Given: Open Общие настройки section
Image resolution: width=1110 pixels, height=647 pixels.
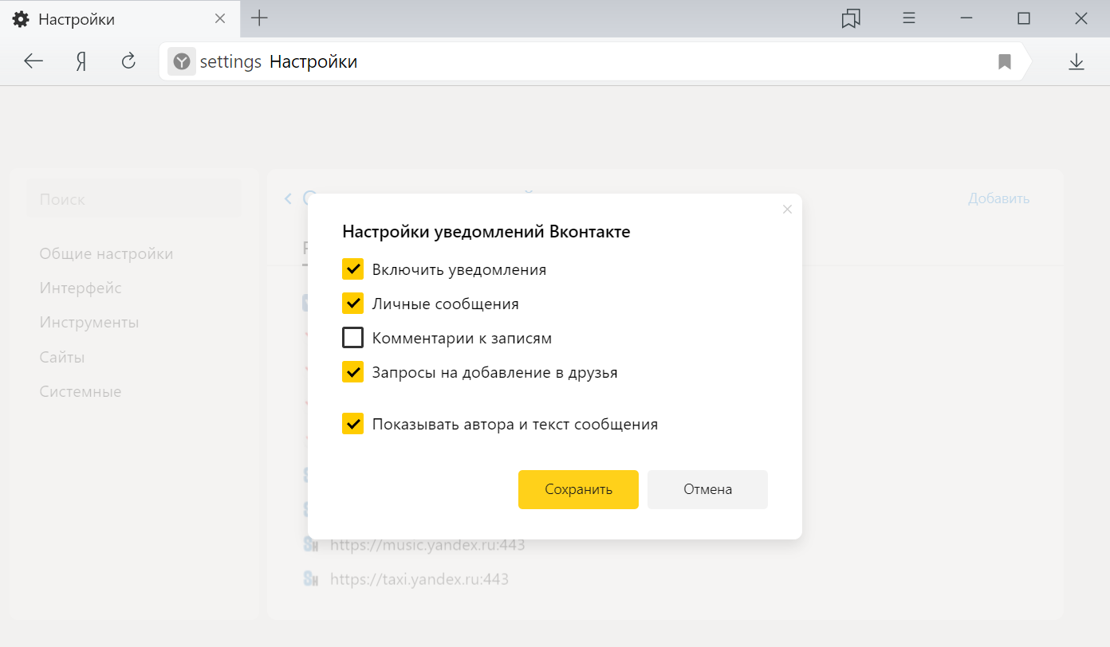Looking at the screenshot, I should 106,253.
